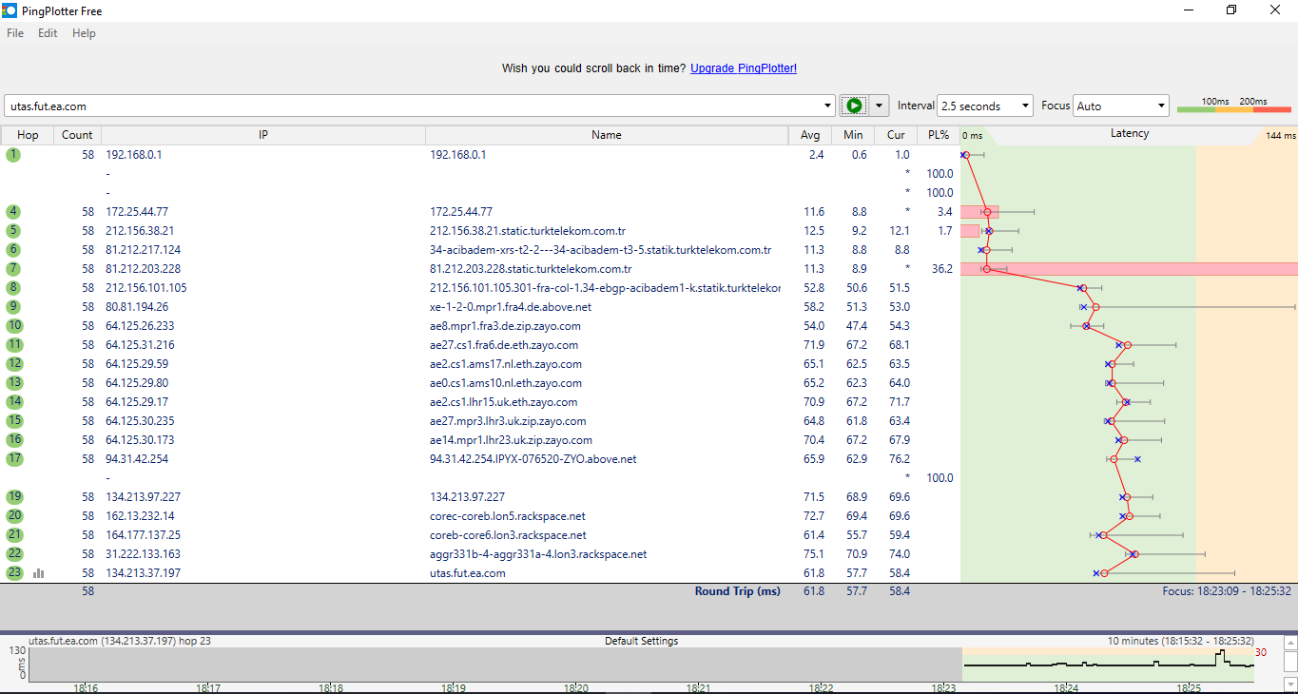Image resolution: width=1298 pixels, height=694 pixels.
Task: Click the 36.2 packet loss value
Action: pyautogui.click(x=942, y=269)
